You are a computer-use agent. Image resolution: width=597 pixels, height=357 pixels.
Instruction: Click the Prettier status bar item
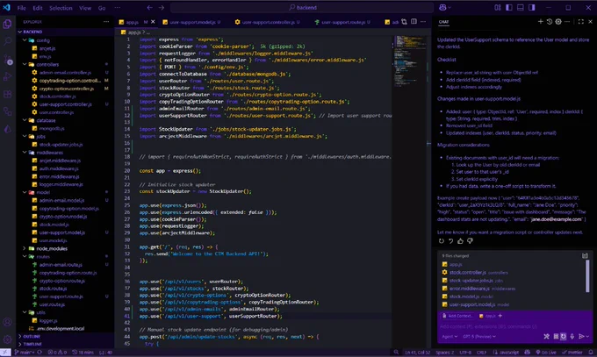(x=572, y=353)
